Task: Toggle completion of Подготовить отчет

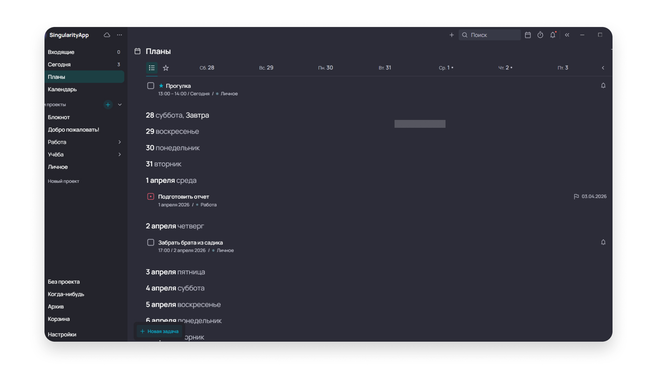Action: 151,196
